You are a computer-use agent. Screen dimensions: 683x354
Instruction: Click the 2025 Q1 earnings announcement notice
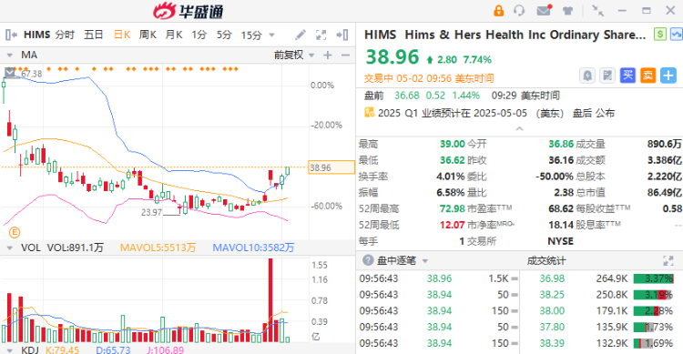click(x=496, y=113)
